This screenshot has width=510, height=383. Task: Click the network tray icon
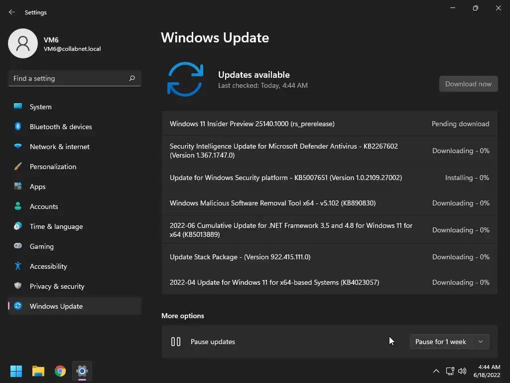pyautogui.click(x=450, y=371)
